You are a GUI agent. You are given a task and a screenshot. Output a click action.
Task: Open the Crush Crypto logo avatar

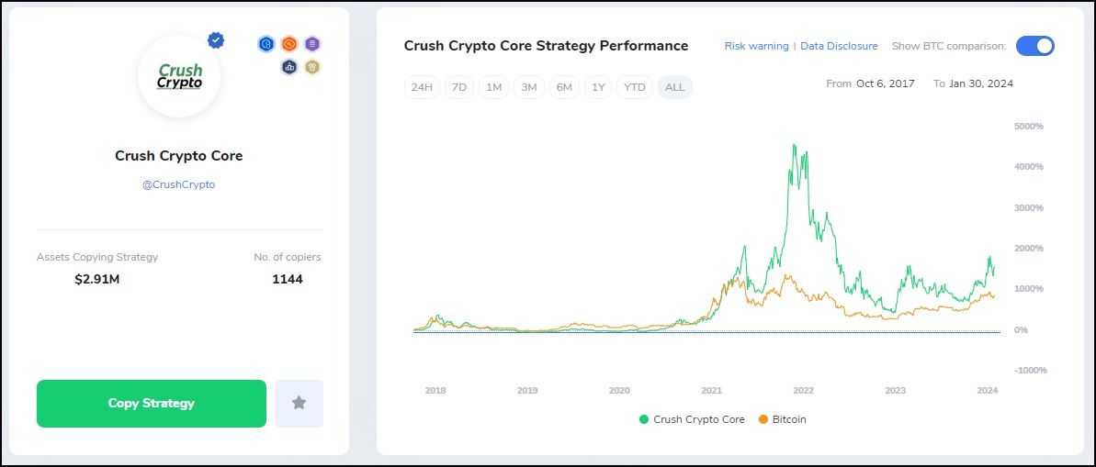point(179,77)
